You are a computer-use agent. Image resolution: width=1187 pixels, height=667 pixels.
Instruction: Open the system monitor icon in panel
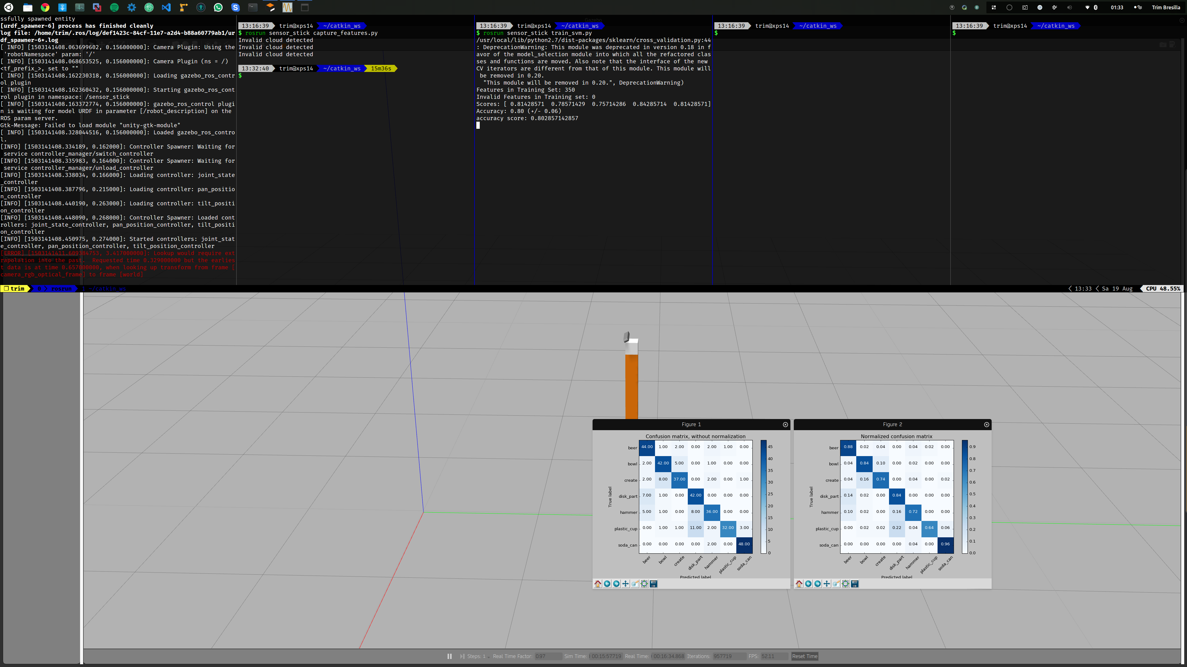click(80, 7)
